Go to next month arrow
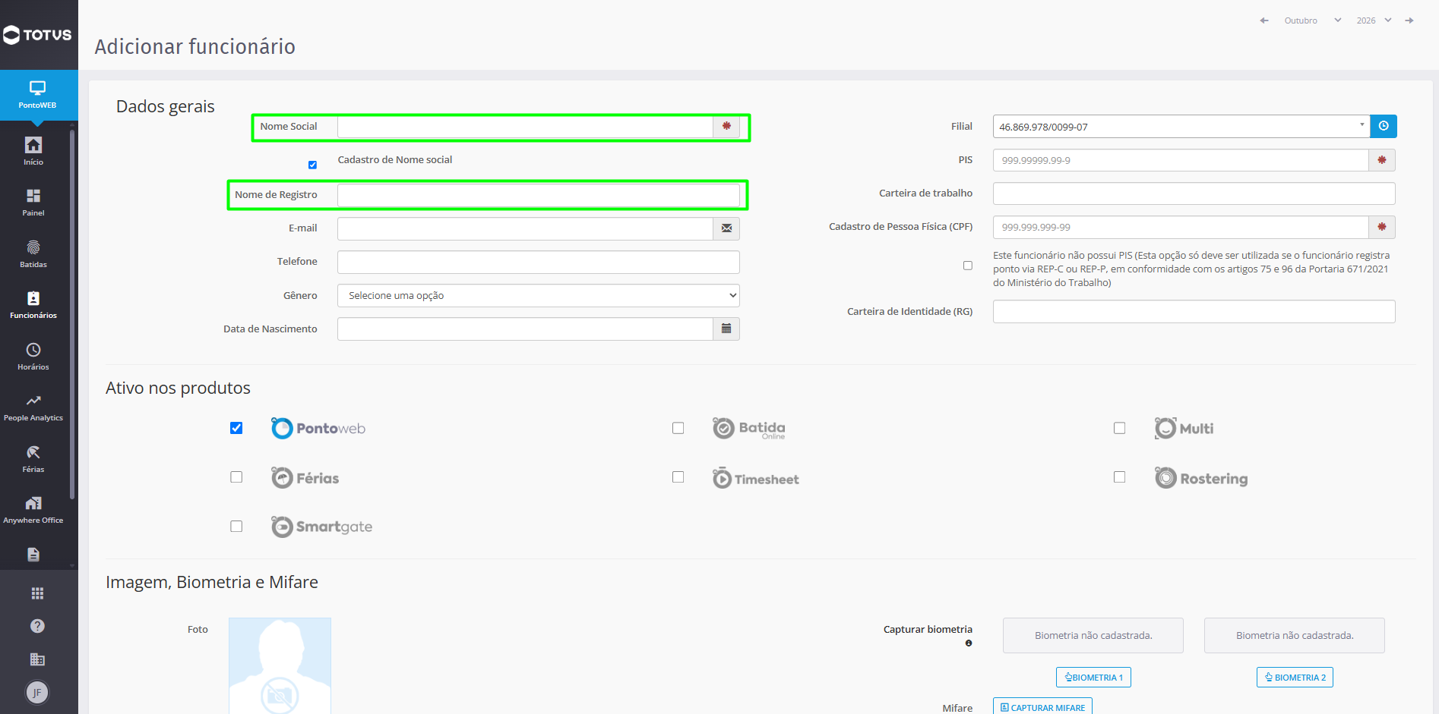This screenshot has height=714, width=1439. [1409, 20]
